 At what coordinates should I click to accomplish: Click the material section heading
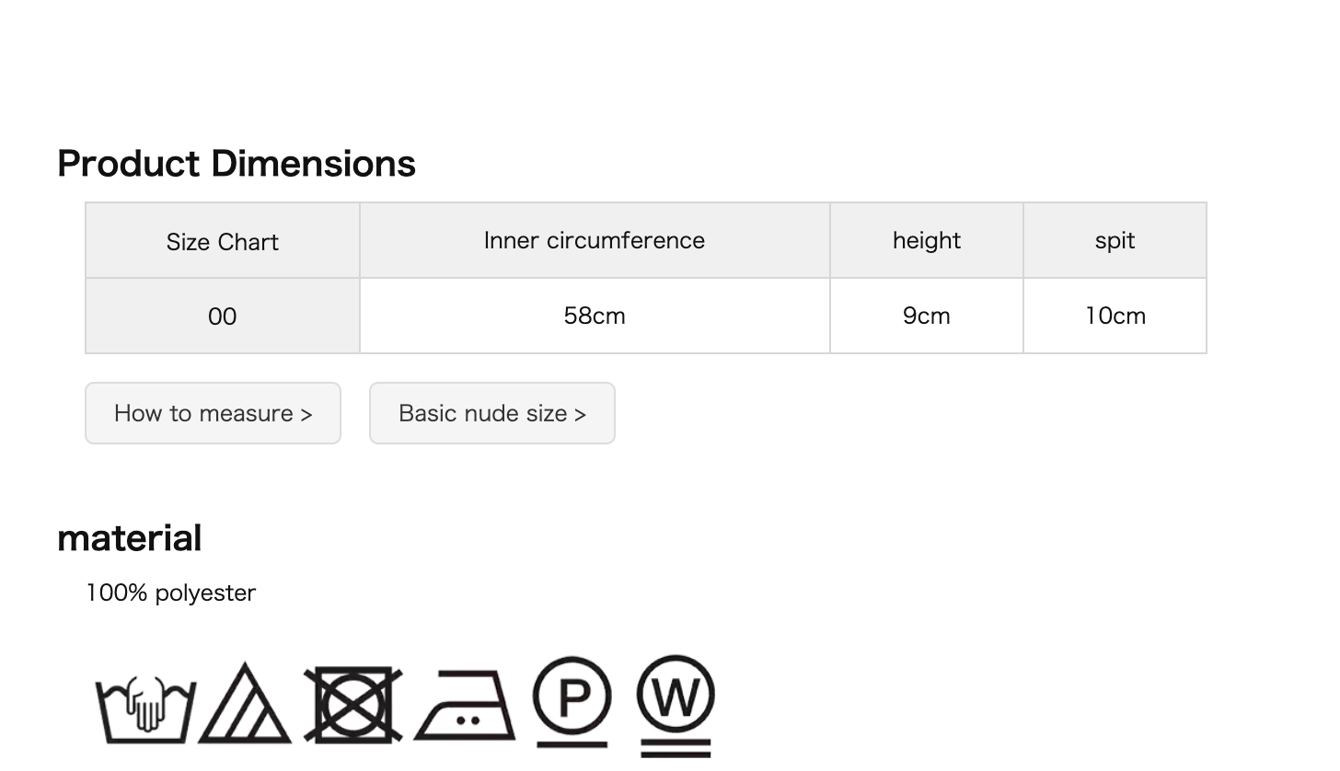click(x=130, y=538)
